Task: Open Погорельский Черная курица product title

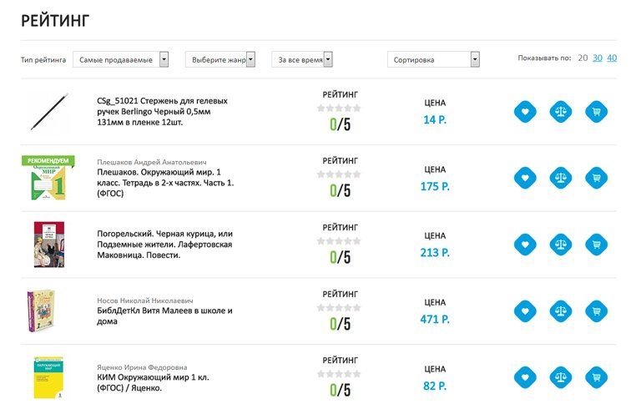Action: click(x=164, y=245)
